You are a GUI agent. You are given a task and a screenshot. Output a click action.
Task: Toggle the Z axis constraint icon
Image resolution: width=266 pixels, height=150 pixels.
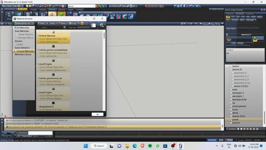103,6
